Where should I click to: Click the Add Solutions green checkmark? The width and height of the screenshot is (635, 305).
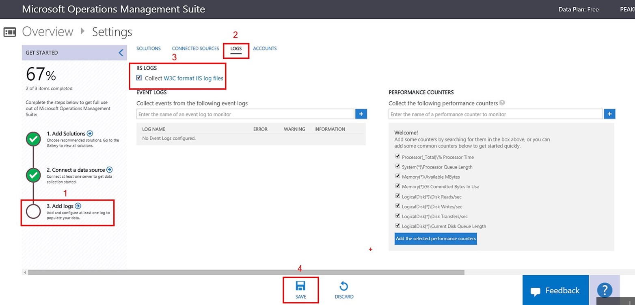[33, 139]
